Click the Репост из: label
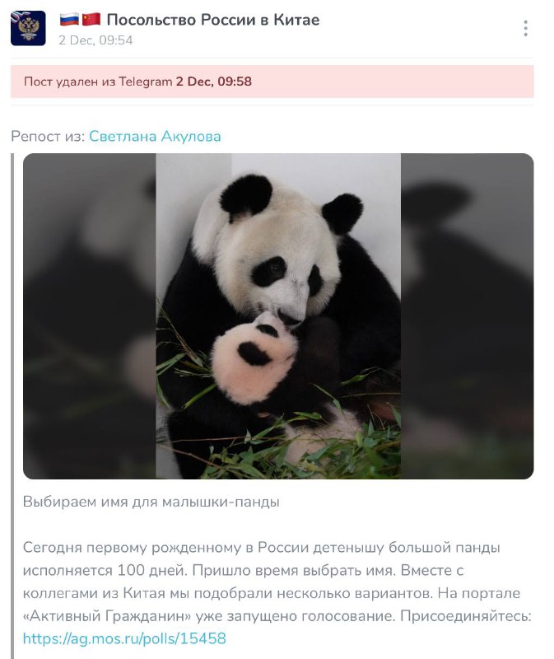This screenshot has width=554, height=659. [48, 136]
